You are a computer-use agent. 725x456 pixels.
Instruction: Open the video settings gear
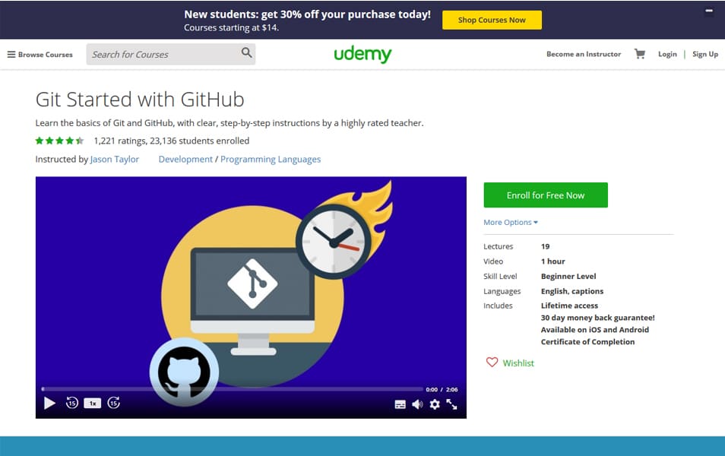point(434,405)
